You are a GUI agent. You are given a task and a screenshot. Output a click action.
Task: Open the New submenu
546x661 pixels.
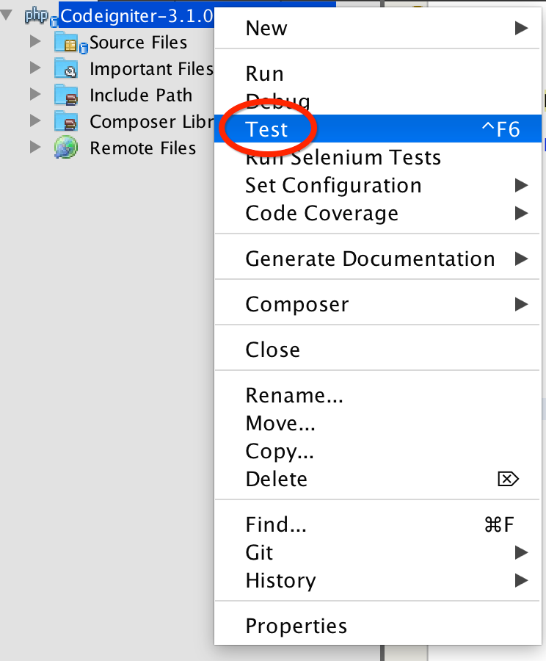pyautogui.click(x=378, y=28)
